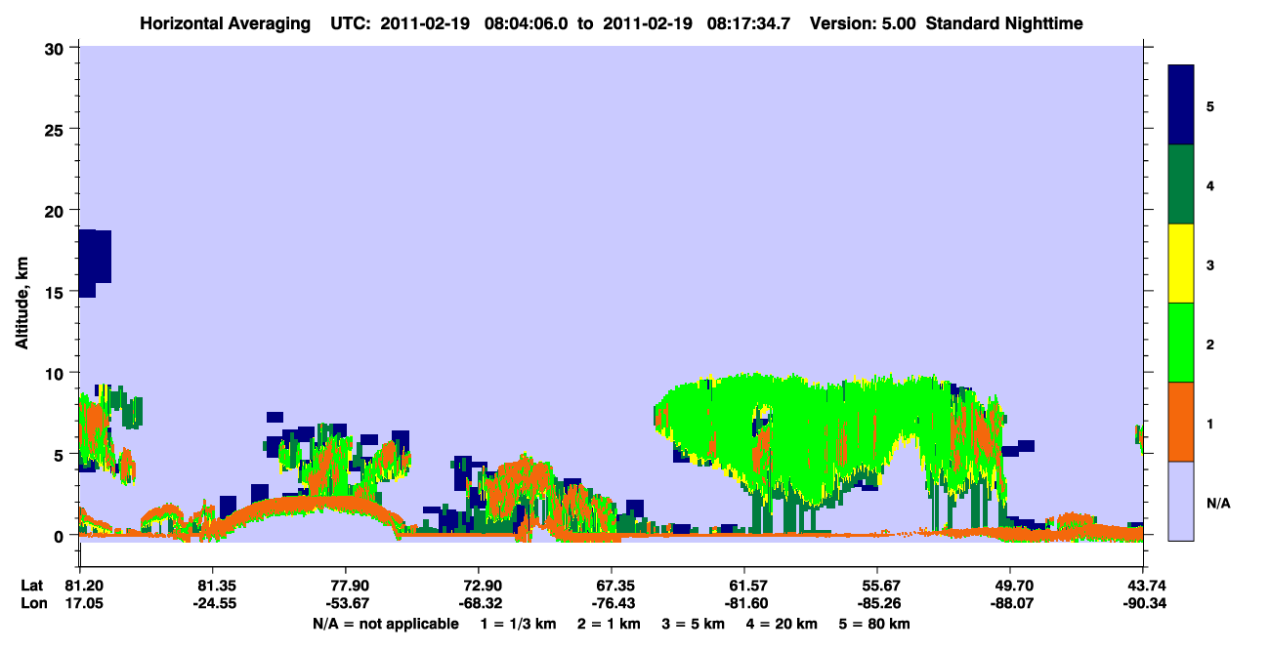Click the colorbar label '1'
Image resolution: width=1270 pixels, height=651 pixels.
[1210, 423]
